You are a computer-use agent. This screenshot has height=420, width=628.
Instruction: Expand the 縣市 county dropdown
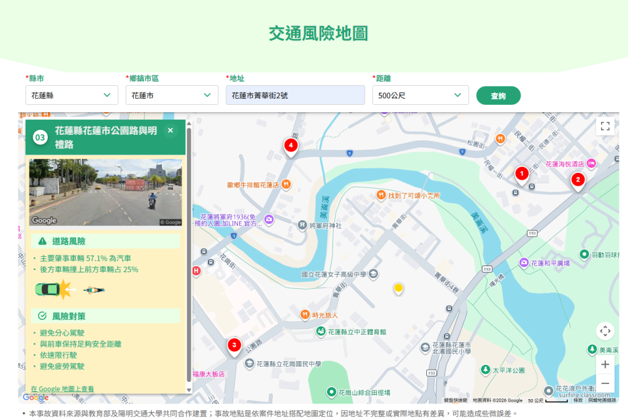click(72, 95)
